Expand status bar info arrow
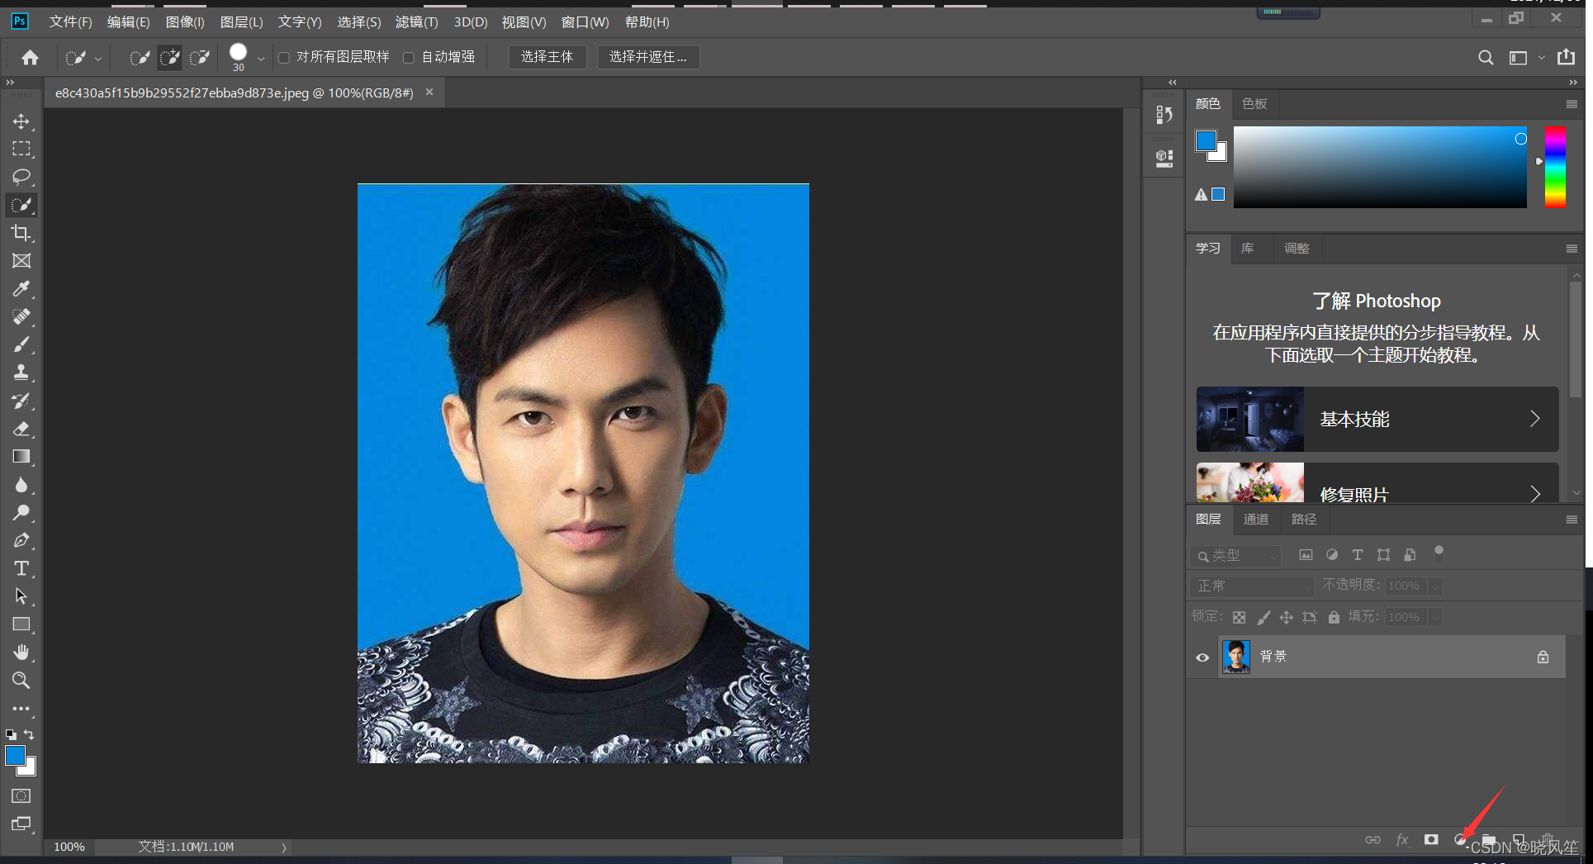The image size is (1593, 864). coord(284,847)
